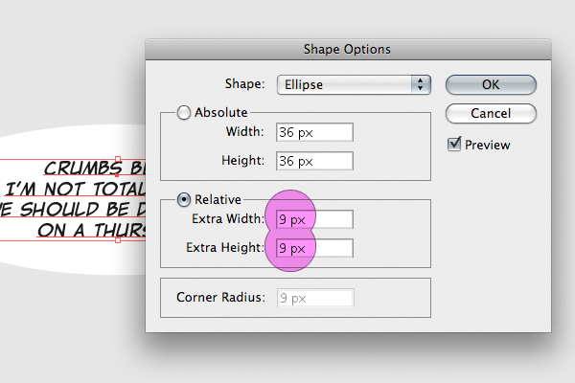Select the Relative radio button
Viewport: 575px width, 383px height.
click(x=185, y=200)
